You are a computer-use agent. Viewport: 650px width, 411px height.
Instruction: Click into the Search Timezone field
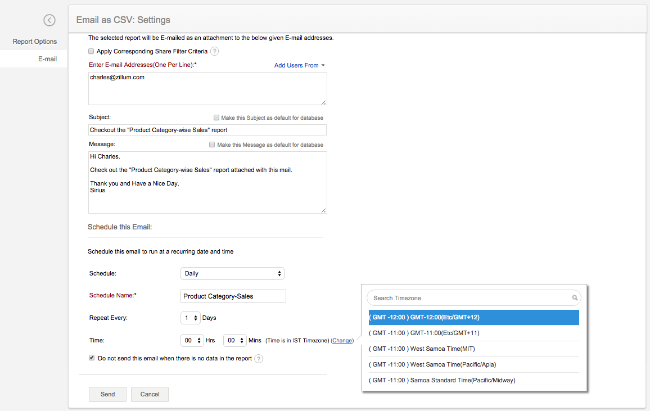tap(470, 298)
